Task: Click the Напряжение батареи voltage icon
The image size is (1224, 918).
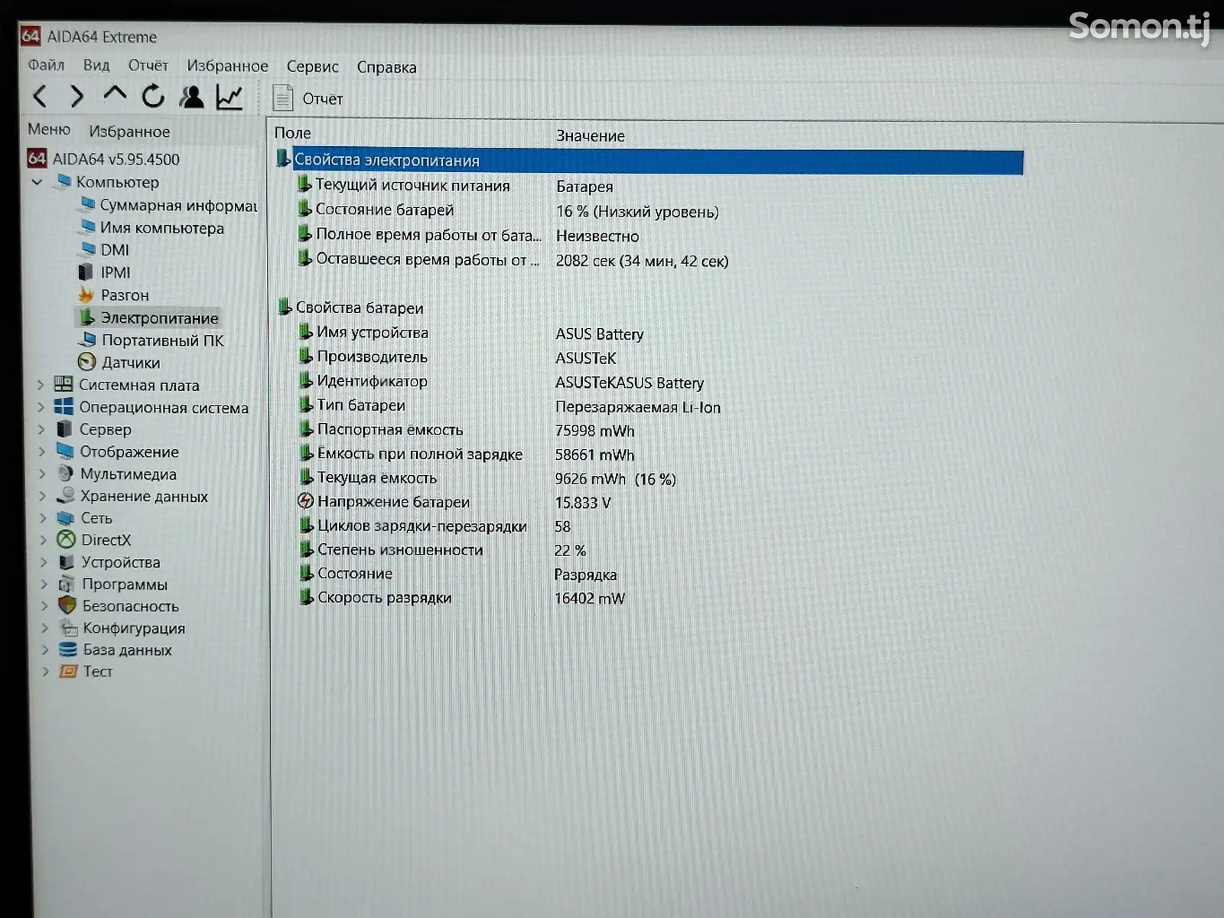Action: [305, 501]
